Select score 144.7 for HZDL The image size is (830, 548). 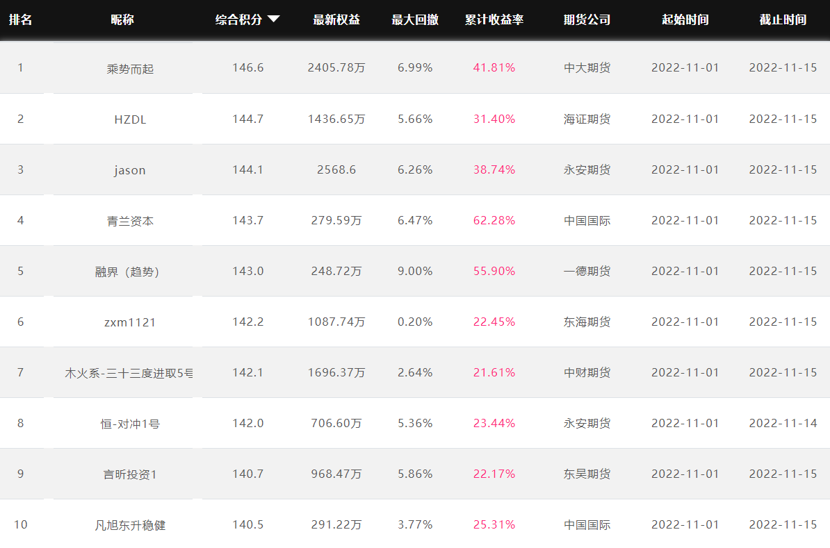click(x=247, y=119)
